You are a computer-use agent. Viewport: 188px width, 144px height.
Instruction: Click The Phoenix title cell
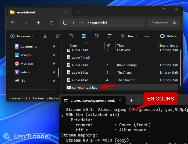(126, 80)
